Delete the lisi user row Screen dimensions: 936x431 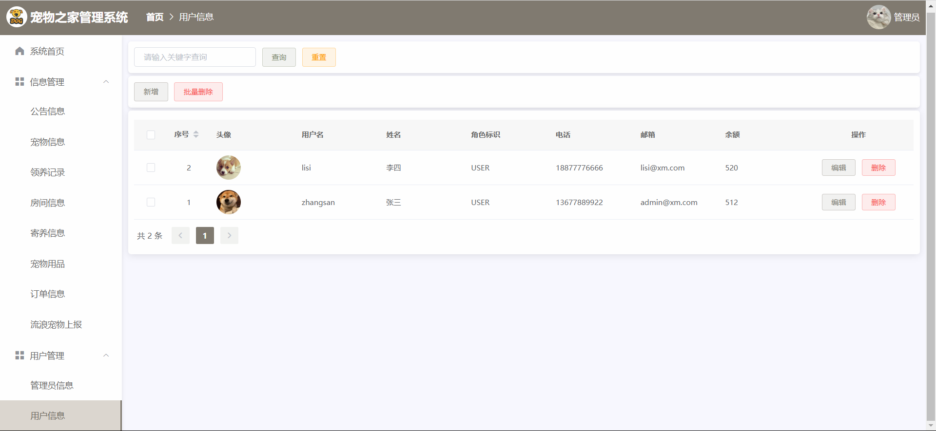pyautogui.click(x=878, y=168)
